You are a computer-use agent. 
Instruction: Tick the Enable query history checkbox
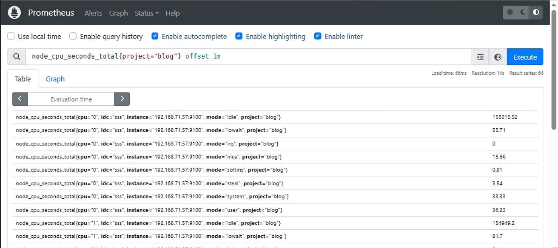click(73, 37)
